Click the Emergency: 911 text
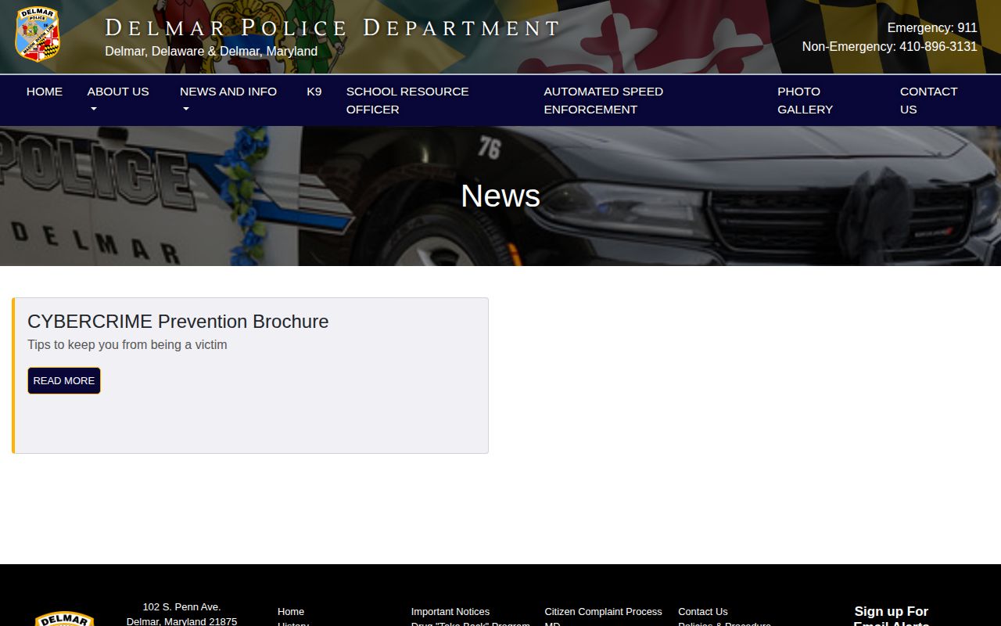Viewport: 1001px width, 626px height. coord(932,27)
